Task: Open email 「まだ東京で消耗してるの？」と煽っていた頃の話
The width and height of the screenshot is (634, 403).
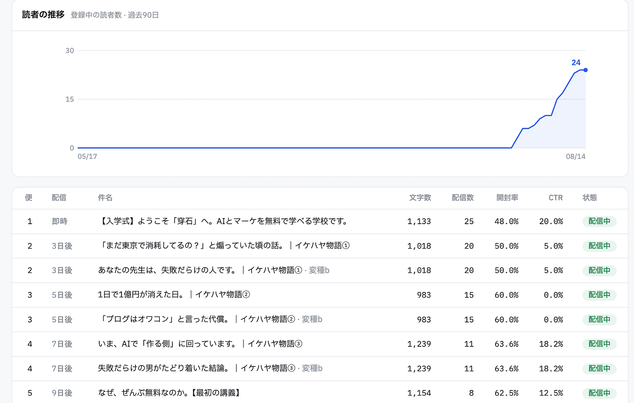Action: pyautogui.click(x=224, y=245)
